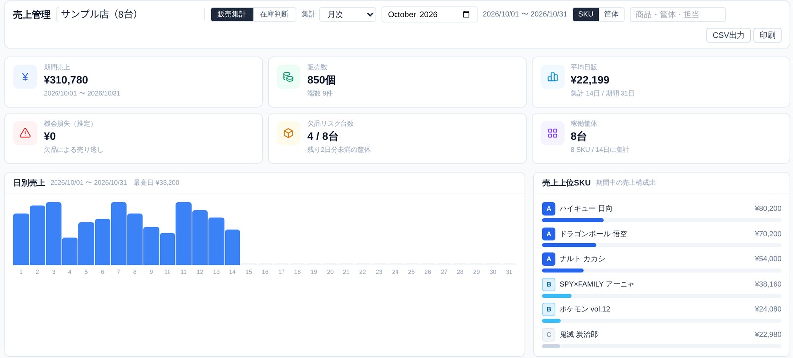The width and height of the screenshot is (793, 358).
Task: Click the coins icon on 販売数 card
Action: (288, 77)
